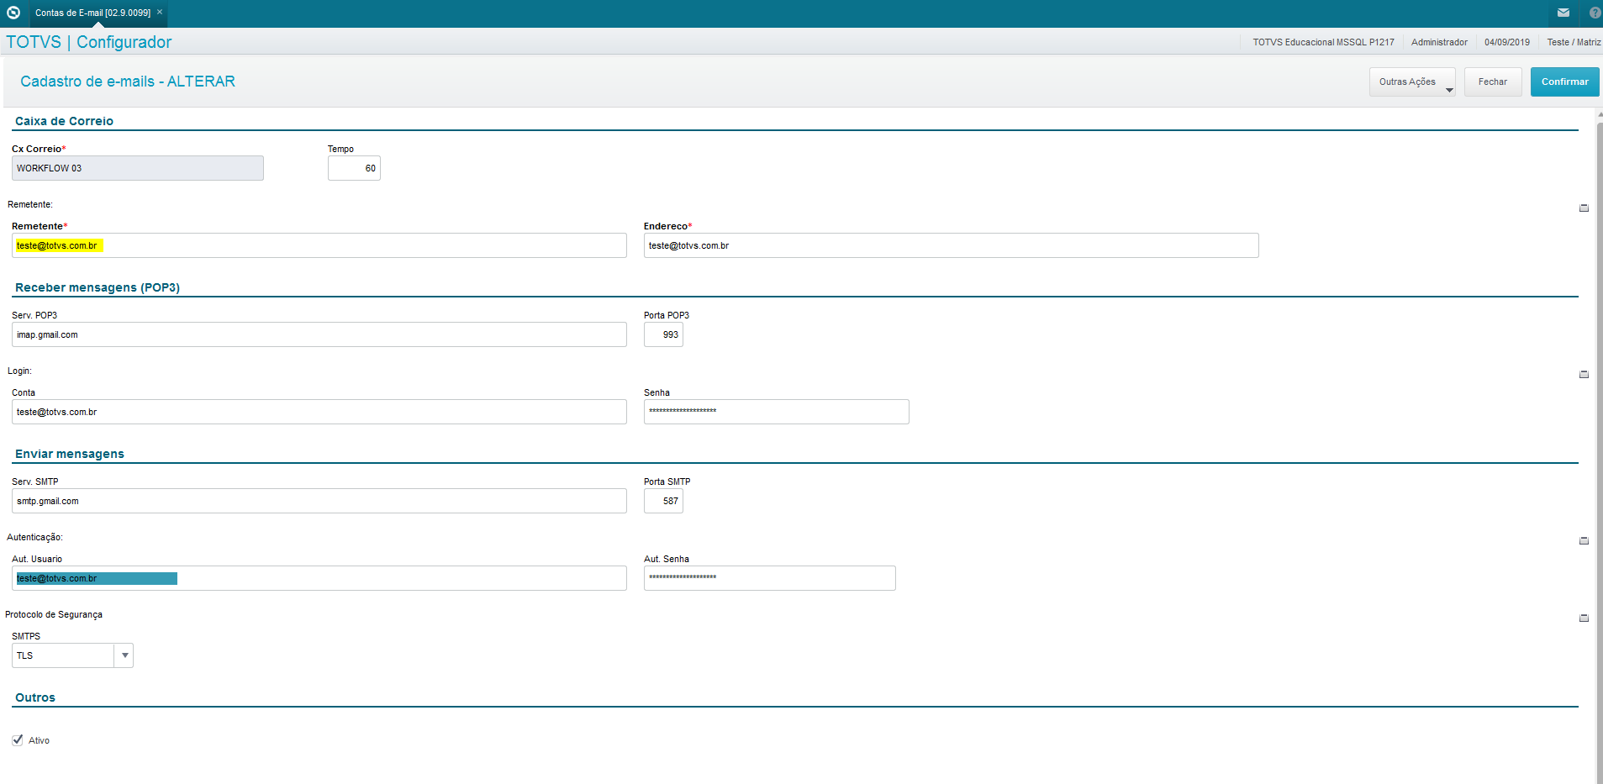Collapse the Autenticação group section

click(1584, 540)
